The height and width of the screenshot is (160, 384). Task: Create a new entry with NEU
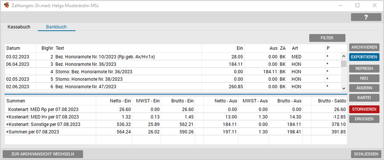point(364,78)
